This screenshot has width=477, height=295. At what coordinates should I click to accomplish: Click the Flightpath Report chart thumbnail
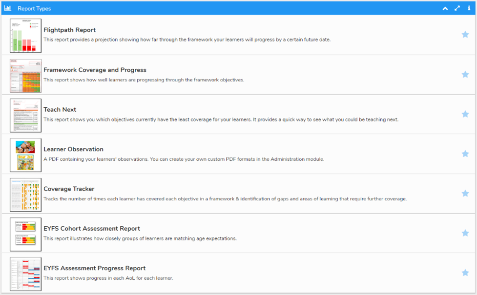pos(25,36)
